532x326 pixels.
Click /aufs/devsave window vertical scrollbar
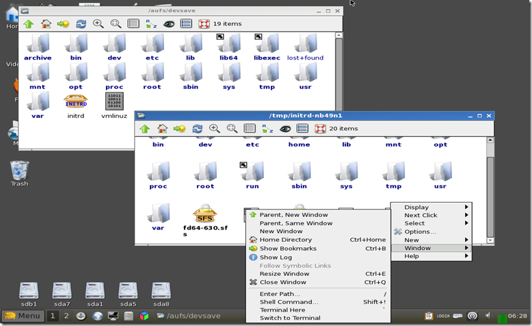(338, 71)
